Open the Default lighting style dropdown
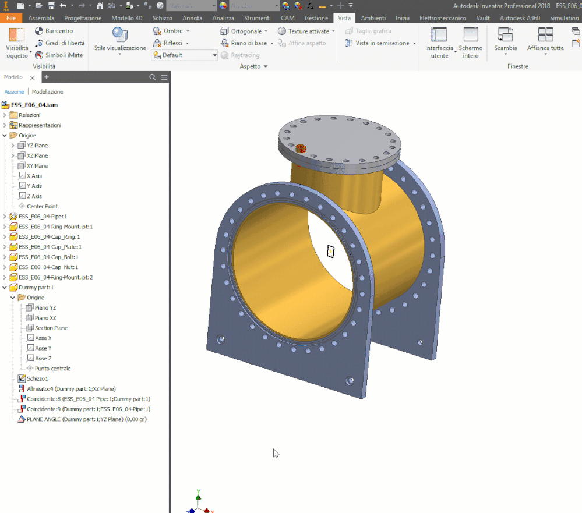This screenshot has height=513, width=582. point(214,55)
